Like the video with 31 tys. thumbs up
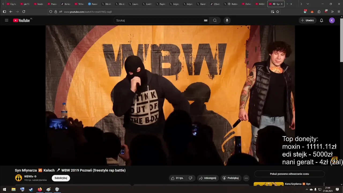The height and width of the screenshot is (193, 343). tap(177, 178)
